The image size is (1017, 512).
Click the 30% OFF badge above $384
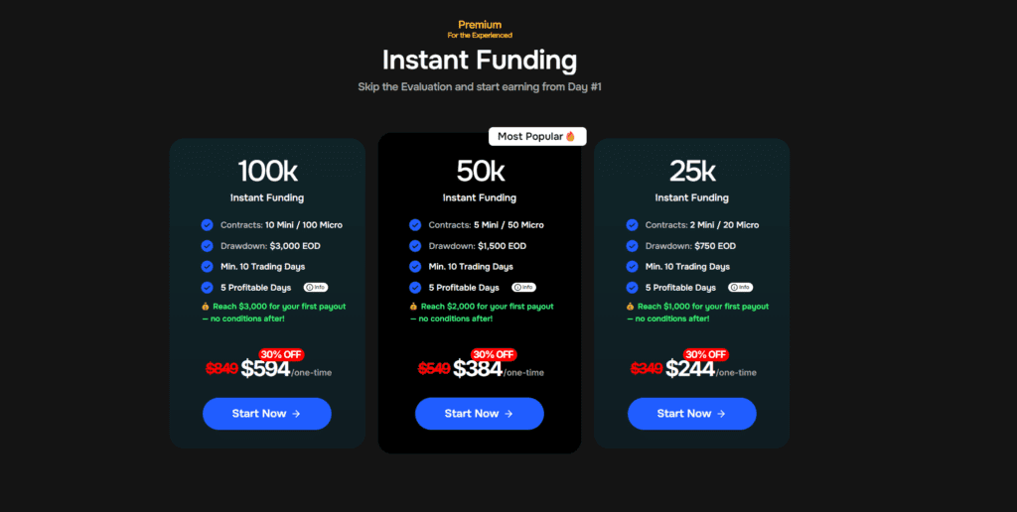coord(494,354)
